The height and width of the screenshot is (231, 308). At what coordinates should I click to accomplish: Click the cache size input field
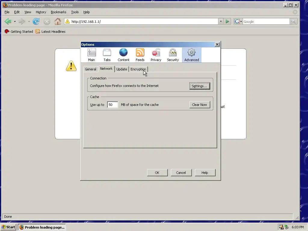(112, 105)
